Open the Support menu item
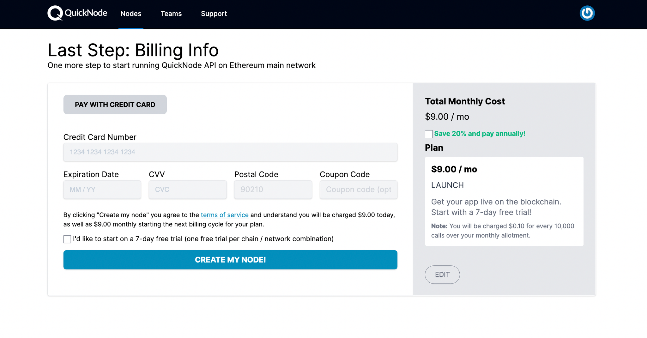The width and height of the screenshot is (647, 338). coord(214,14)
